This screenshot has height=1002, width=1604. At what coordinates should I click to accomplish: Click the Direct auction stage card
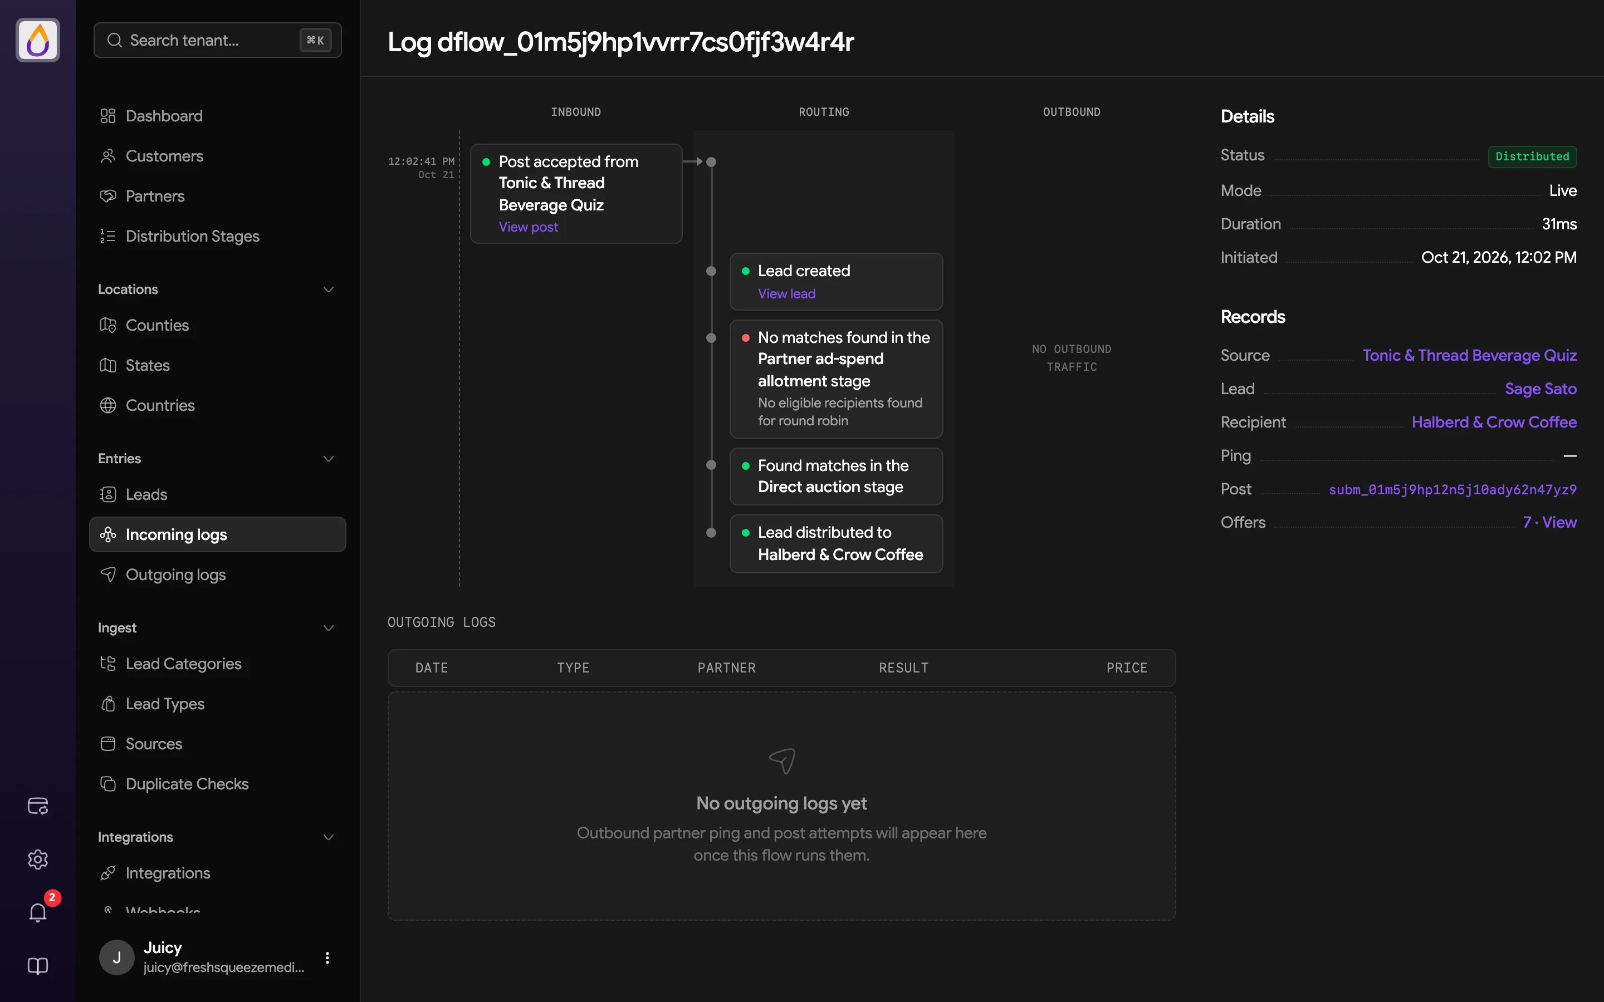(x=836, y=477)
